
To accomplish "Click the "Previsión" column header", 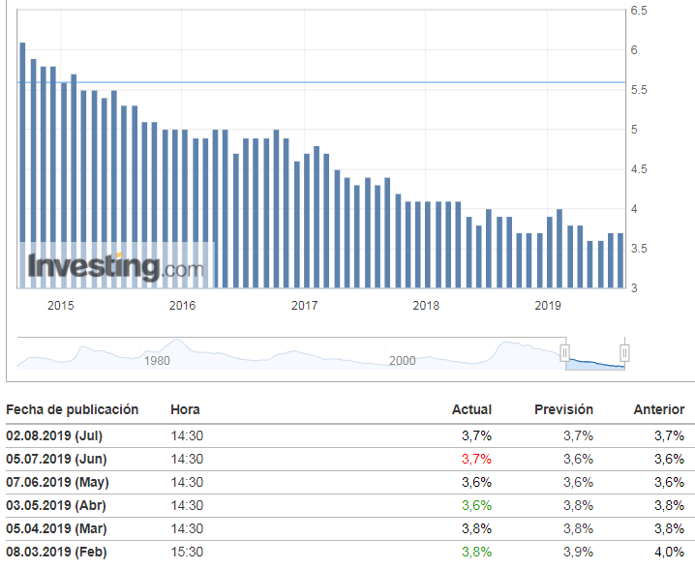I will point(563,409).
